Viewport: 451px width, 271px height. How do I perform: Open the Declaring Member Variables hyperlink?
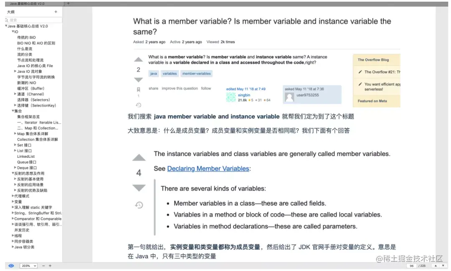tap(208, 169)
